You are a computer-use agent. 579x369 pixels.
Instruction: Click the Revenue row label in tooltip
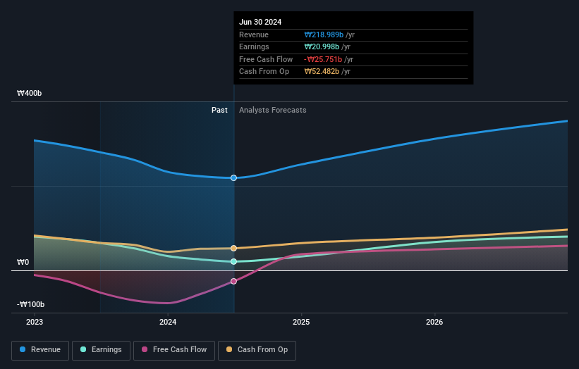coord(254,35)
